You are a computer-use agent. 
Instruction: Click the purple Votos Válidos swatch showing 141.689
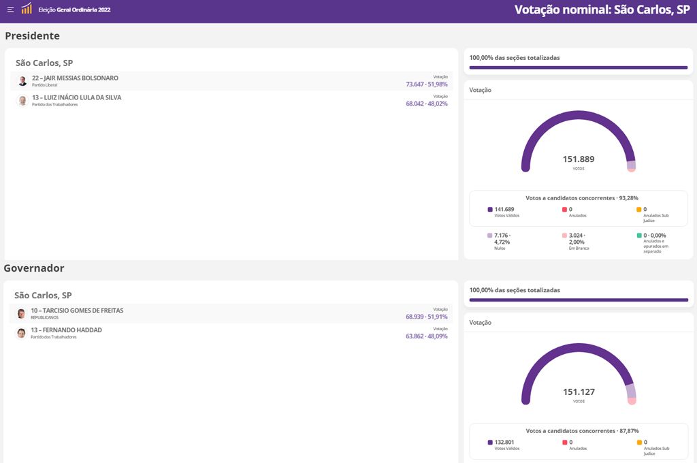pyautogui.click(x=490, y=210)
